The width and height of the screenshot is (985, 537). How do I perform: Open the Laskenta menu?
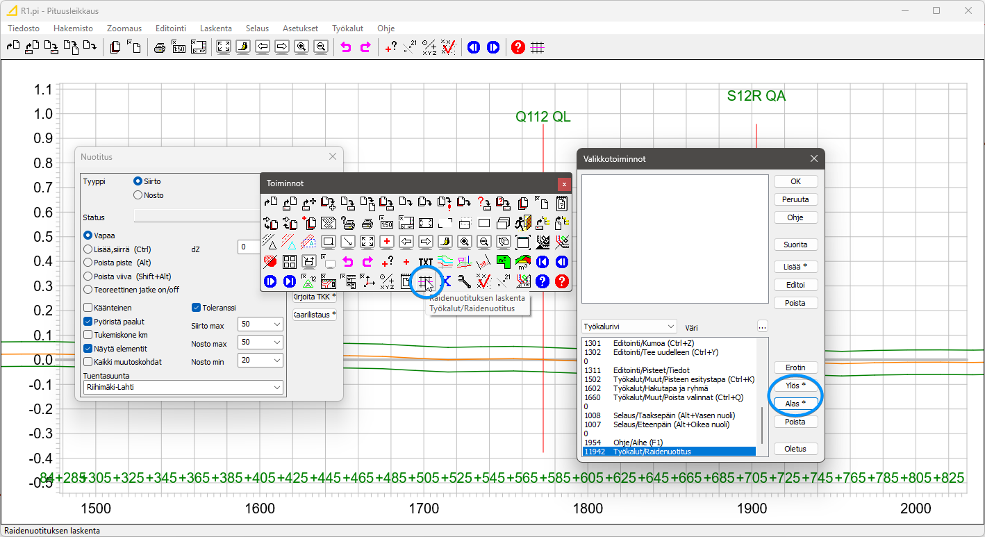coord(215,28)
